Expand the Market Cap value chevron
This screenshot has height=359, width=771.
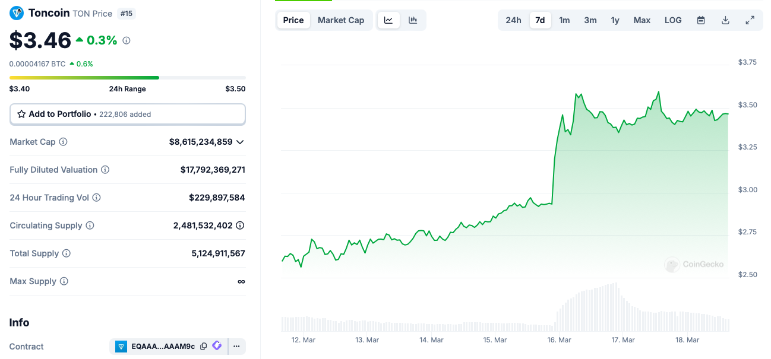click(240, 142)
